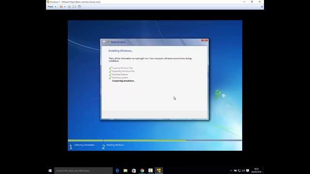Screen dimensions: 310x174
Task: Click the 'Installing updates' step text
Action: (120, 77)
